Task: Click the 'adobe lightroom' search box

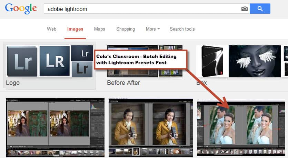Action: point(141,9)
